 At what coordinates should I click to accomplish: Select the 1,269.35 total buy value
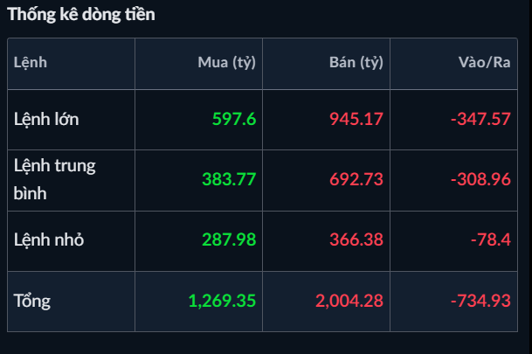(222, 301)
